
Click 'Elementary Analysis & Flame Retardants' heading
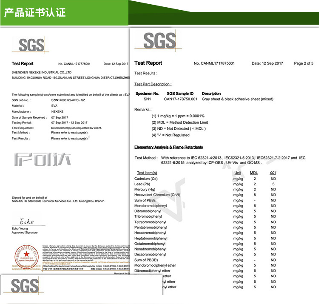point(168,147)
